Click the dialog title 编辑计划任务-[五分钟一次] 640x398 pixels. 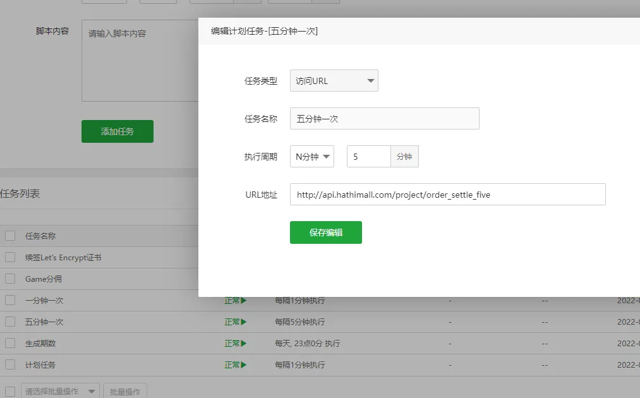tap(265, 31)
